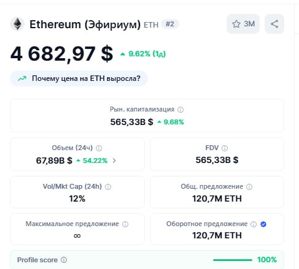Viewport: 299px width, 269px height.
Task: Click the Profile score info icon
Action: click(64, 260)
